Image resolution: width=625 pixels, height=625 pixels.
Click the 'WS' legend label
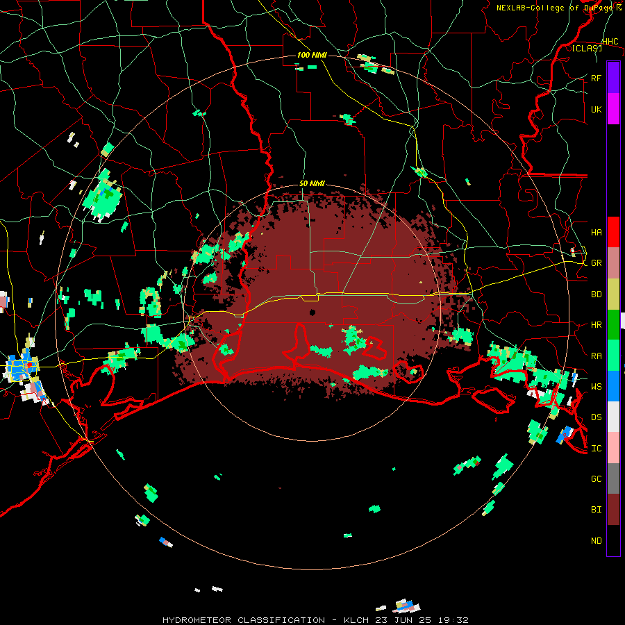click(x=596, y=386)
